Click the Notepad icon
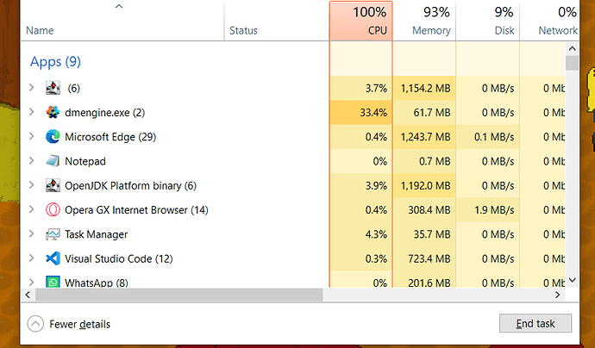This screenshot has width=595, height=348. [53, 161]
